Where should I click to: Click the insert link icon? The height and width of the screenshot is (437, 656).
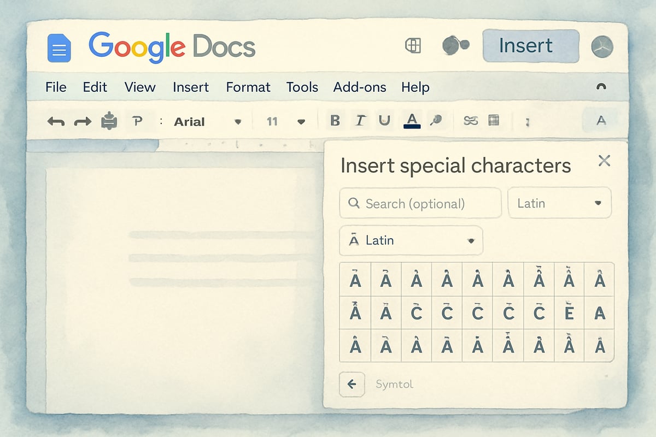[470, 121]
